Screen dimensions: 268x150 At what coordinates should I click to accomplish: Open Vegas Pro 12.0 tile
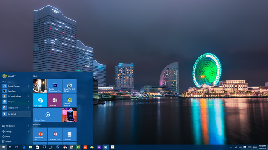coord(70,86)
